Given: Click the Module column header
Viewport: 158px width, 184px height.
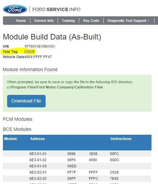Looking at the screenshot, I should [x=10, y=139].
